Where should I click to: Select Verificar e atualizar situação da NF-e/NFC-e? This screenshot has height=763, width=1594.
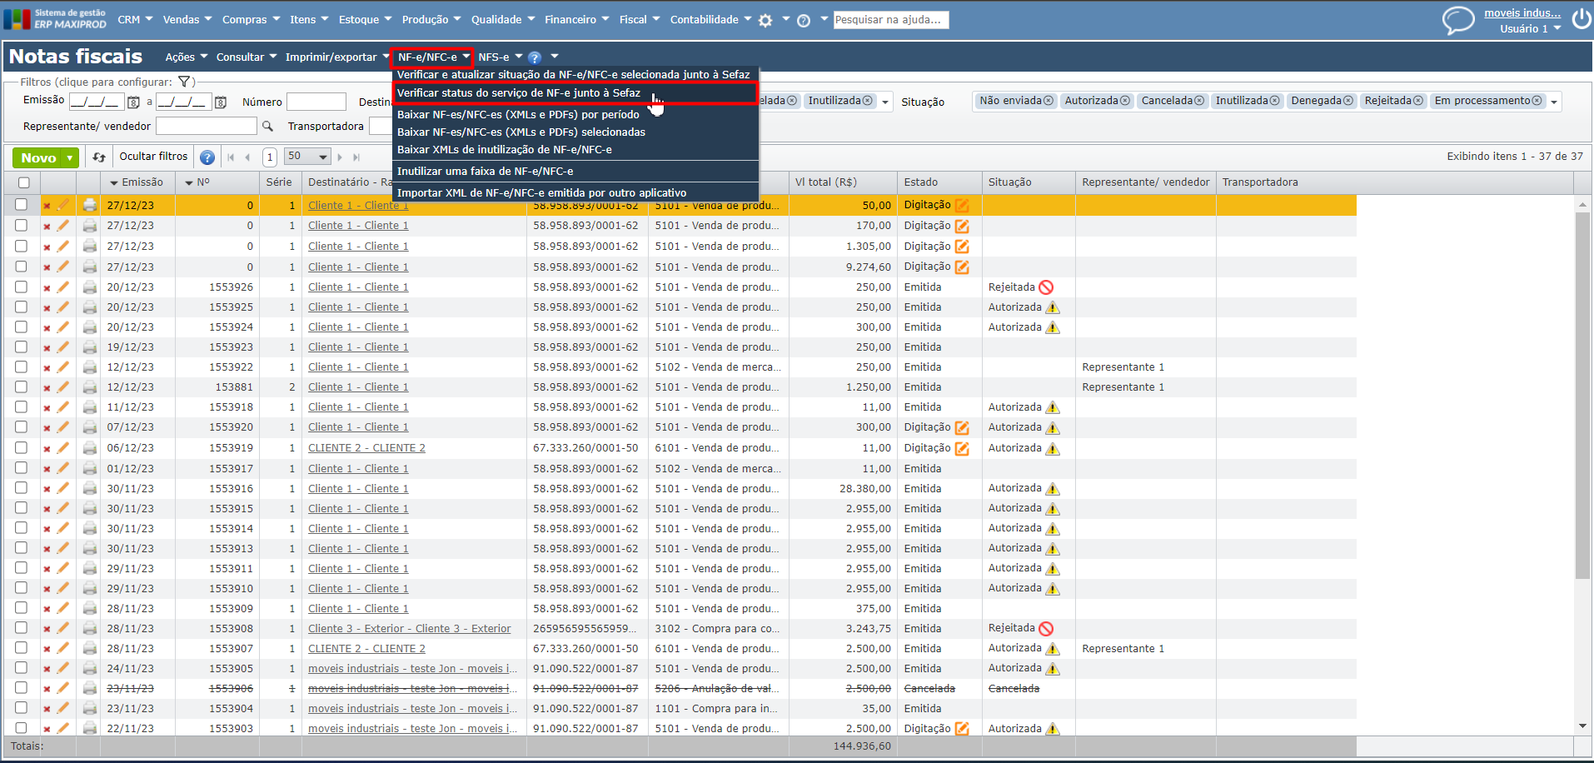[575, 75]
